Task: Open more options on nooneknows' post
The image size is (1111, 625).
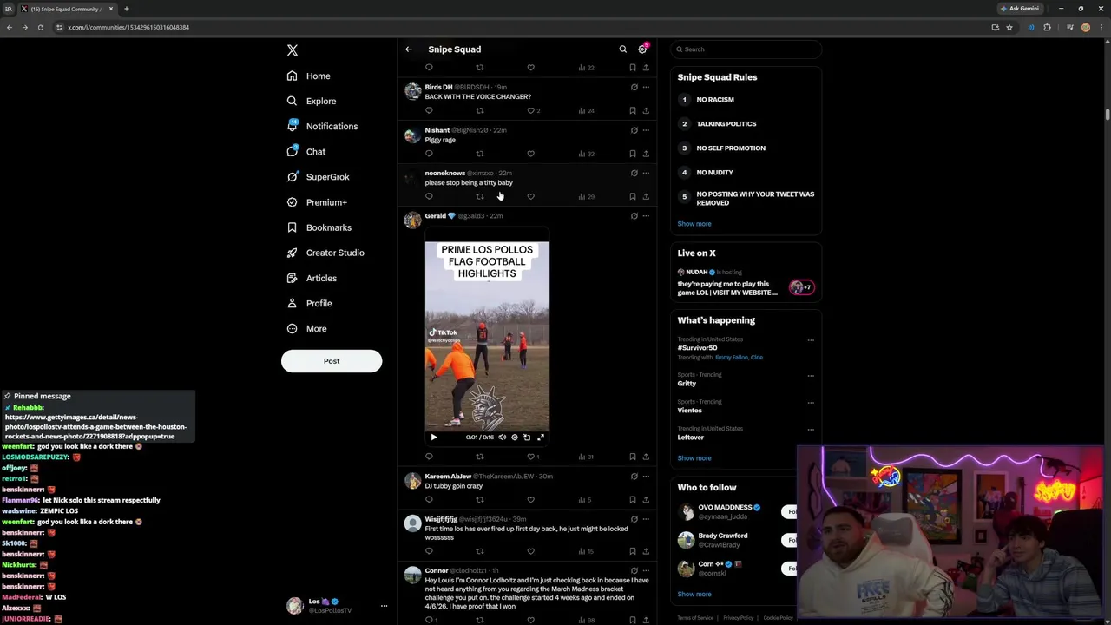Action: [646, 173]
